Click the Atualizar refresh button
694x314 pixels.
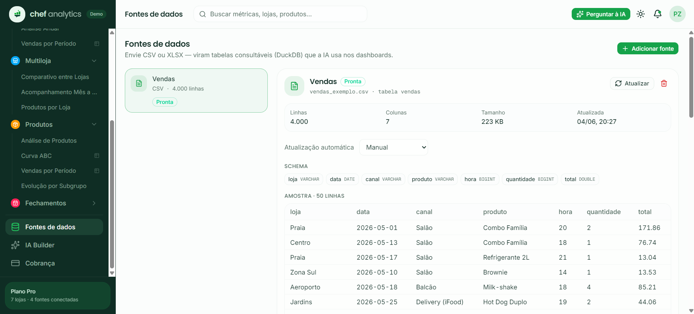tap(632, 83)
